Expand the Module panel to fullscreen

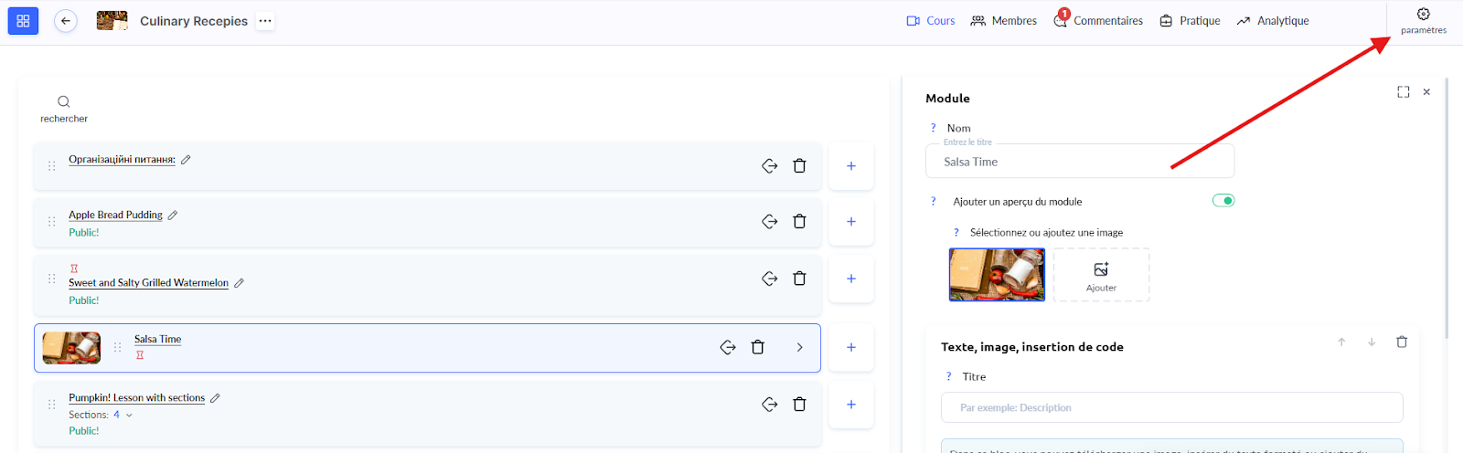point(1403,92)
